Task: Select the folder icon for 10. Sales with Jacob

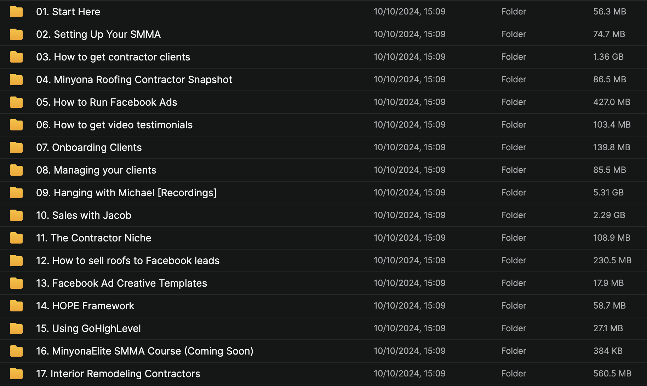Action: coord(16,215)
